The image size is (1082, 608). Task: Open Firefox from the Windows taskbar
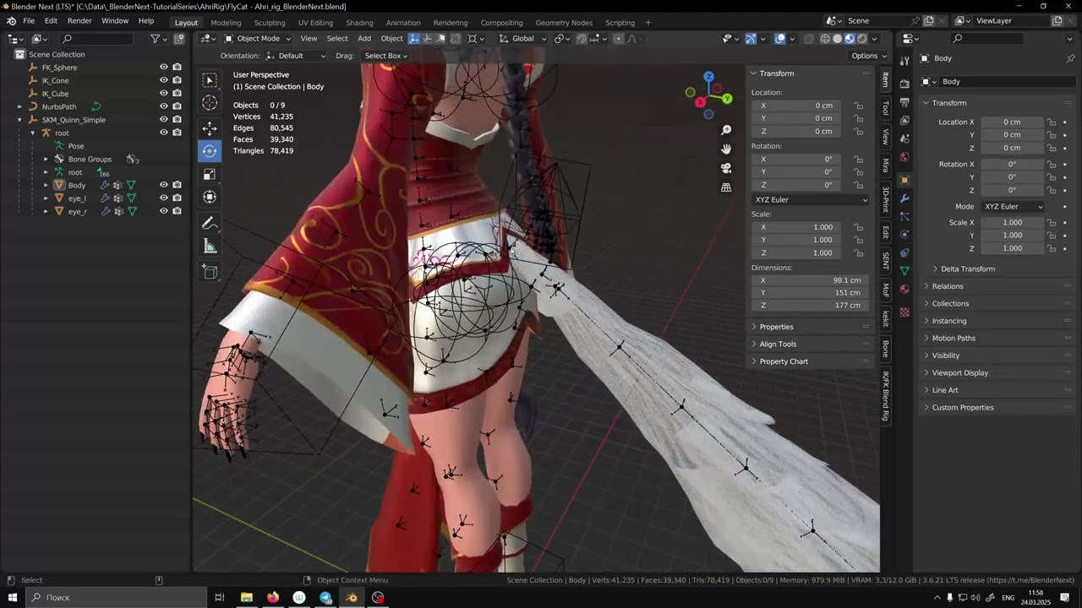point(272,598)
